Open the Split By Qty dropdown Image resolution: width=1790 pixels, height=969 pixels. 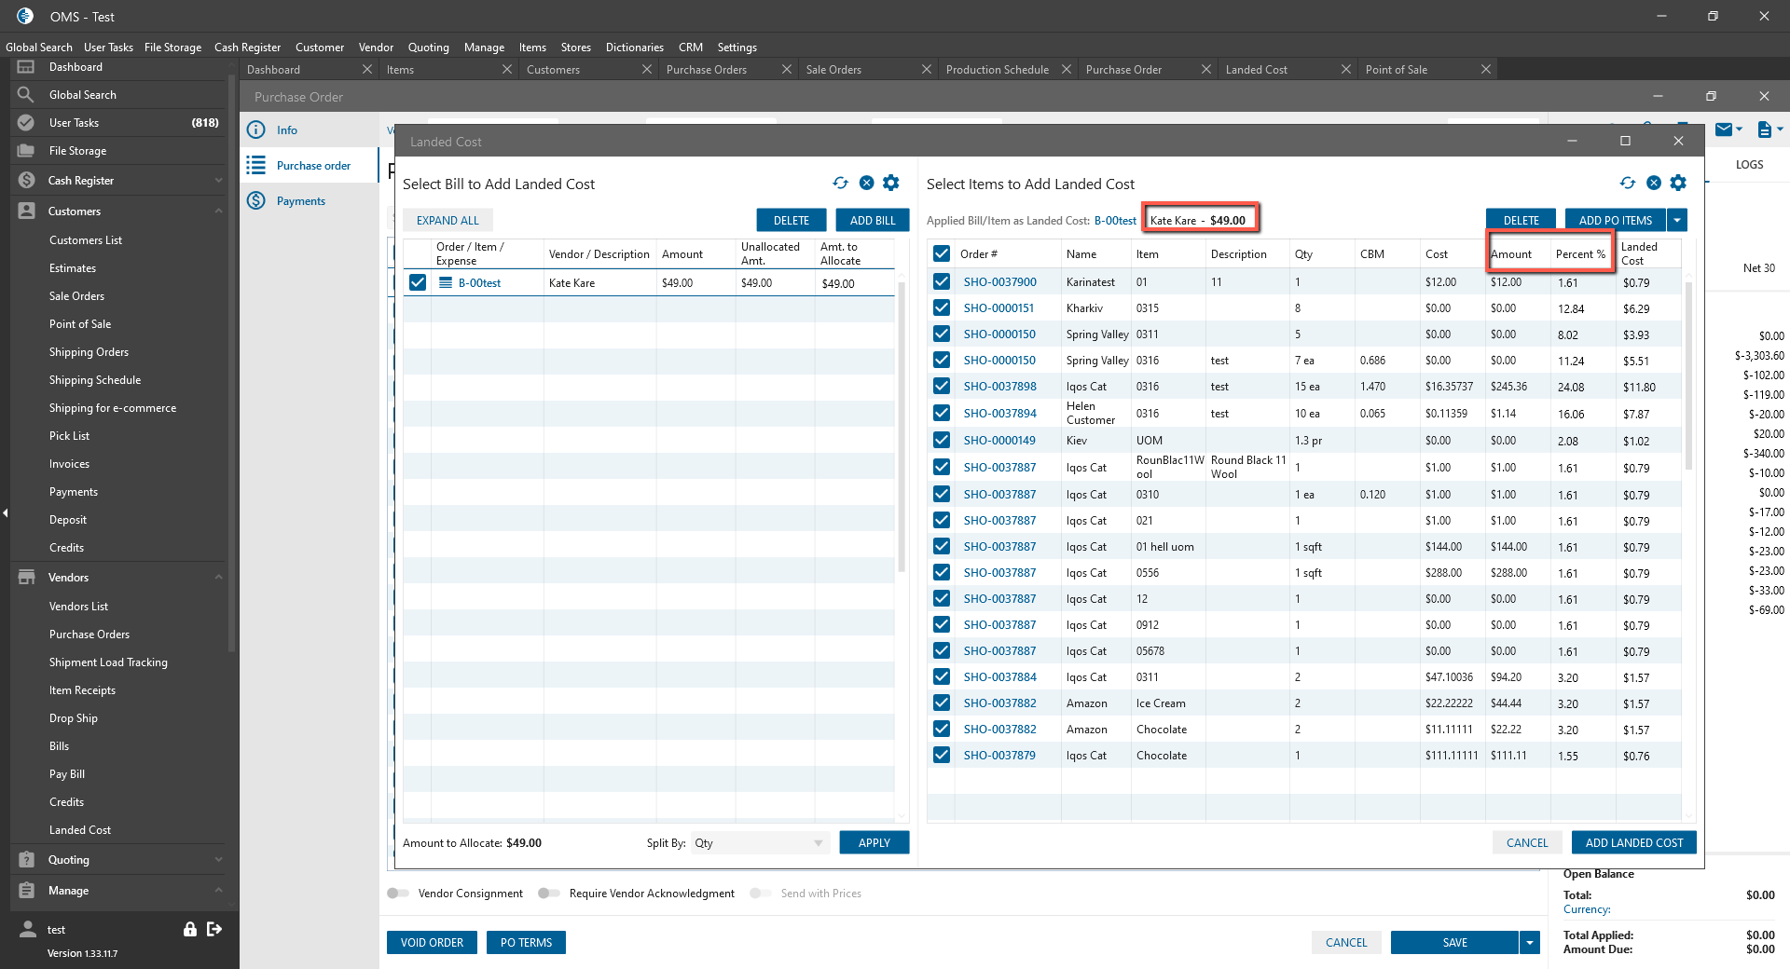(x=759, y=843)
